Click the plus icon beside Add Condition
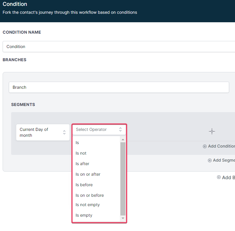Viewport: 235px width, 231px height. [x=205, y=146]
